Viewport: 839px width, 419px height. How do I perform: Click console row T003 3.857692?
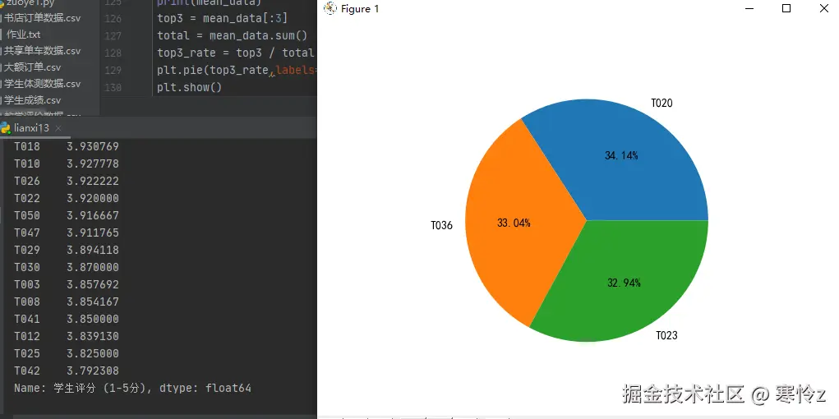(67, 284)
